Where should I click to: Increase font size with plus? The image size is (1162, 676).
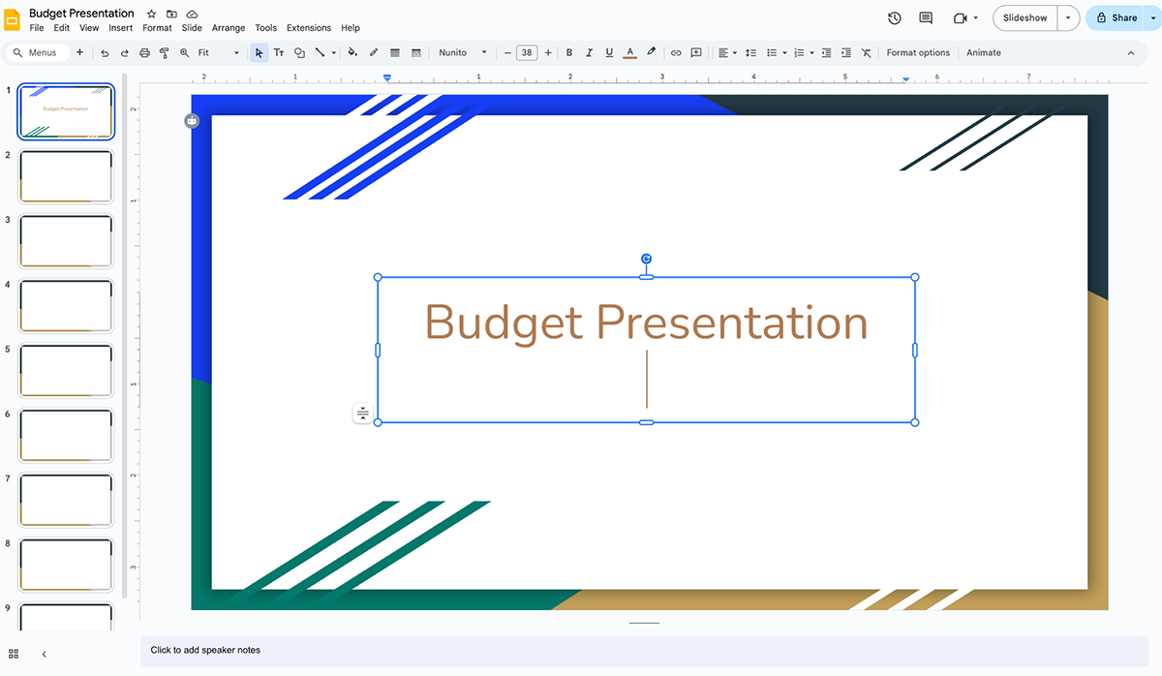pos(548,52)
